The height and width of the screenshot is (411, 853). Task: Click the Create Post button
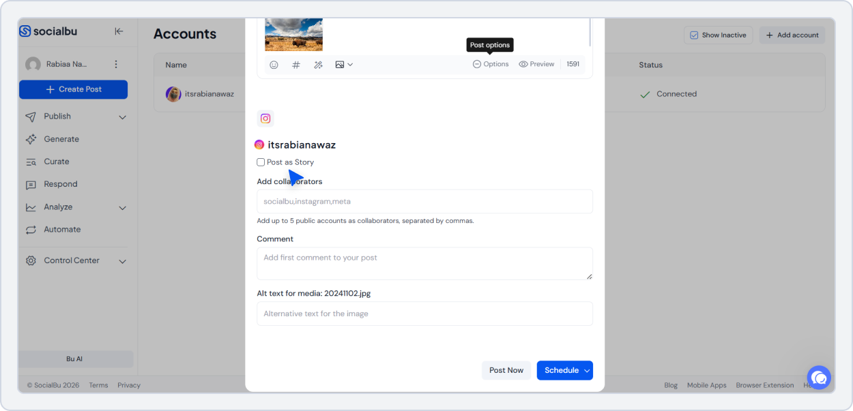click(73, 89)
